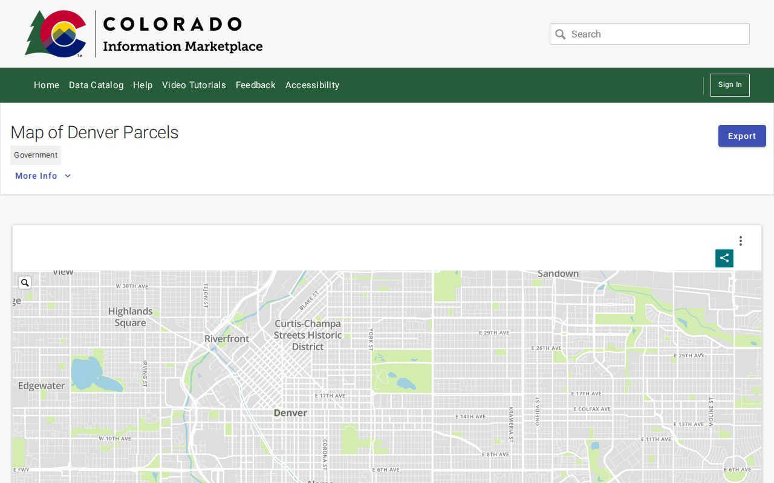This screenshot has height=483, width=774.
Task: Click the Sandown map label
Action: pos(558,273)
